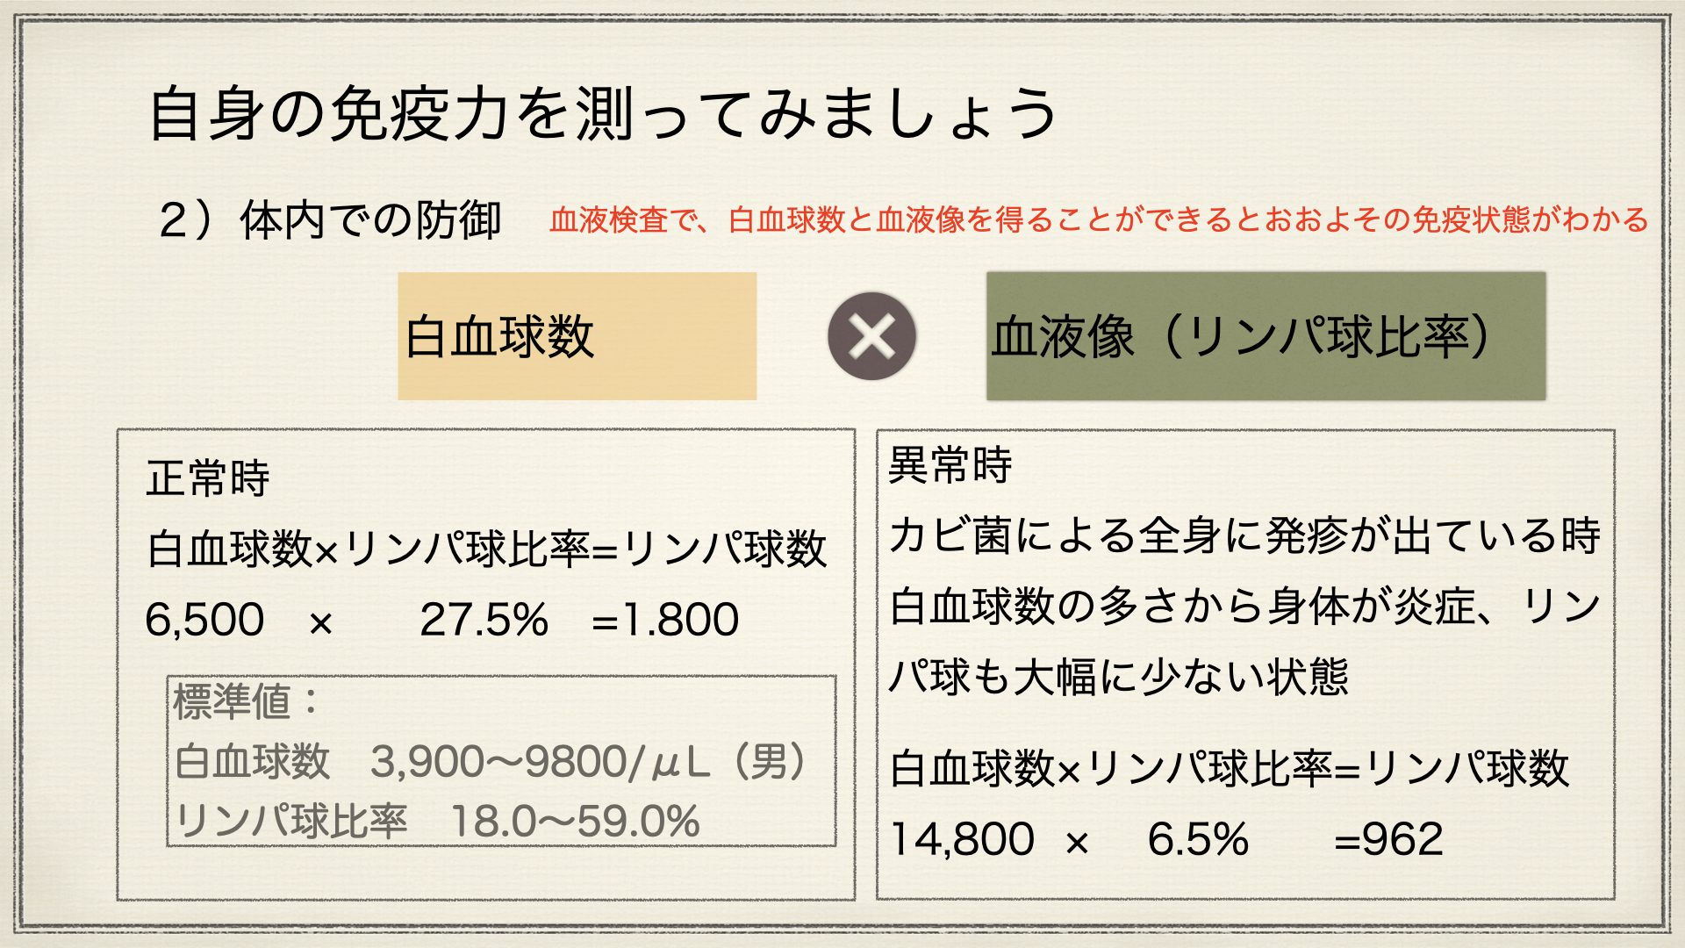Click the =1.800 result text

(x=665, y=620)
